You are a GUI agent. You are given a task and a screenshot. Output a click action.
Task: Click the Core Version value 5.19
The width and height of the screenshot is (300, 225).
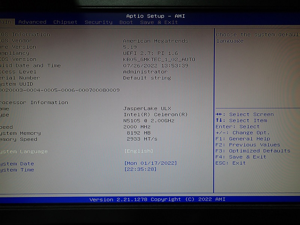130,47
